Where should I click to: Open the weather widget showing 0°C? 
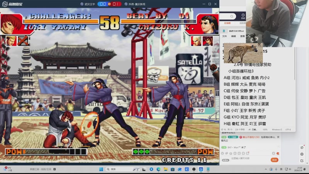tap(7, 169)
